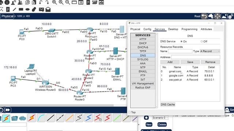Click the Move Object arrows icon
Viewport: 234px width, 131px height.
point(218,16)
